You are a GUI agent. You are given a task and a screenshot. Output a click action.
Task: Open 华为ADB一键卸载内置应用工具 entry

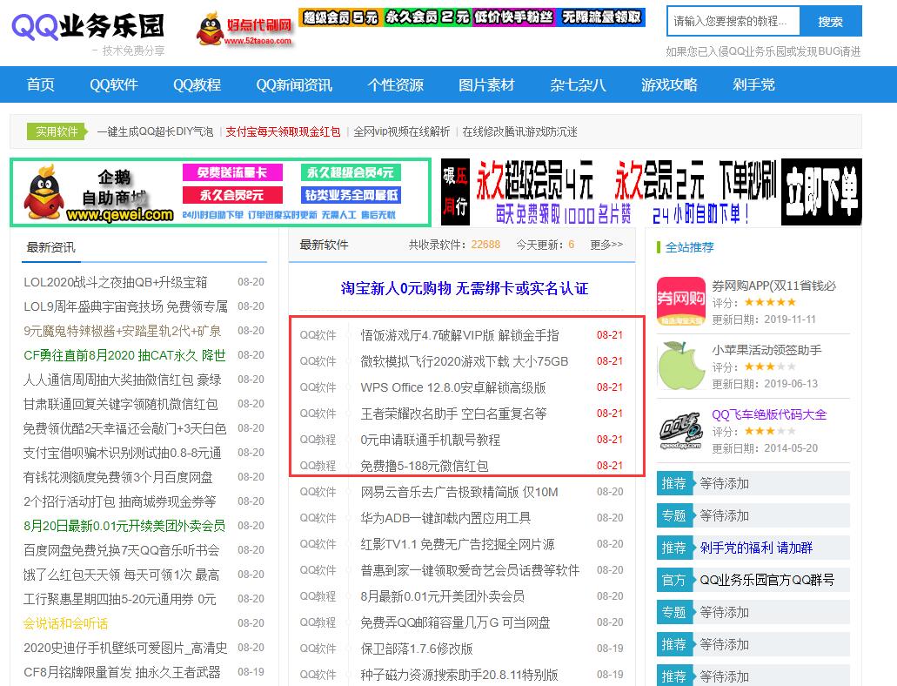coord(445,518)
